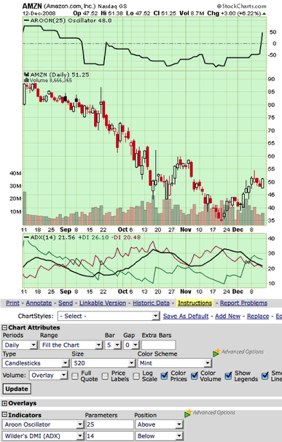Image resolution: width=282 pixels, height=442 pixels.
Task: Open the ChartStyles Select dropdown
Action: tap(109, 316)
